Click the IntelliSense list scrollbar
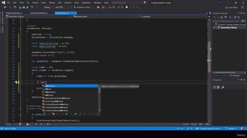The height and width of the screenshot is (138, 247). click(99, 90)
